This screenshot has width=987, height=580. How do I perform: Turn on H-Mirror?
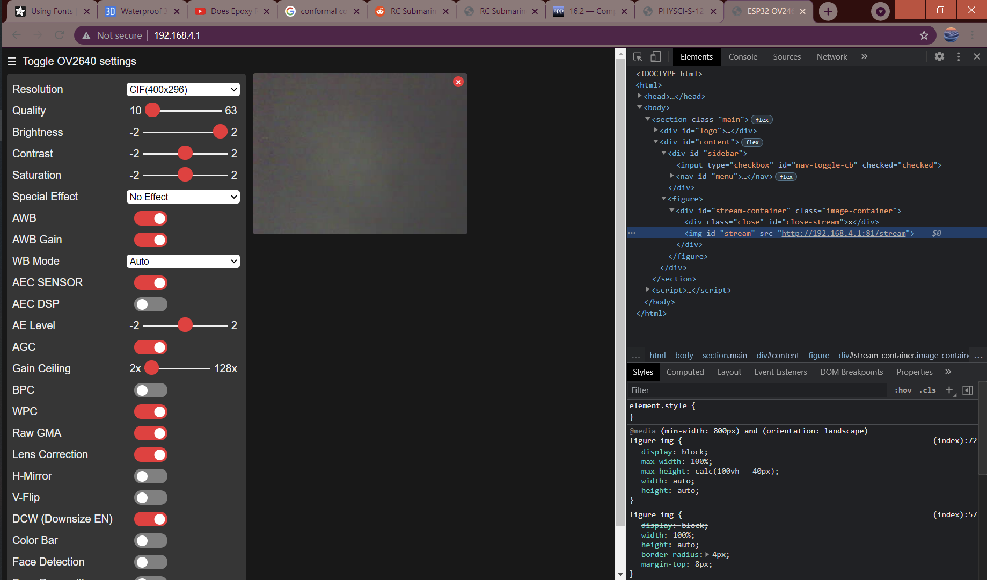[151, 476]
